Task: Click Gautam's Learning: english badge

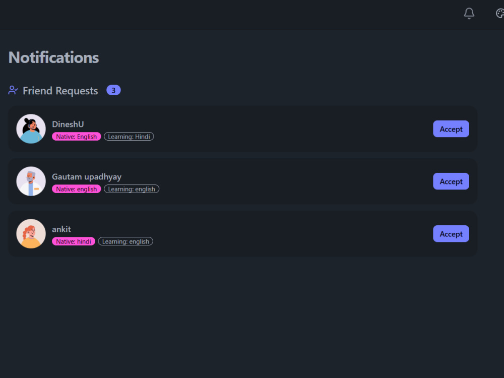Action: (132, 189)
